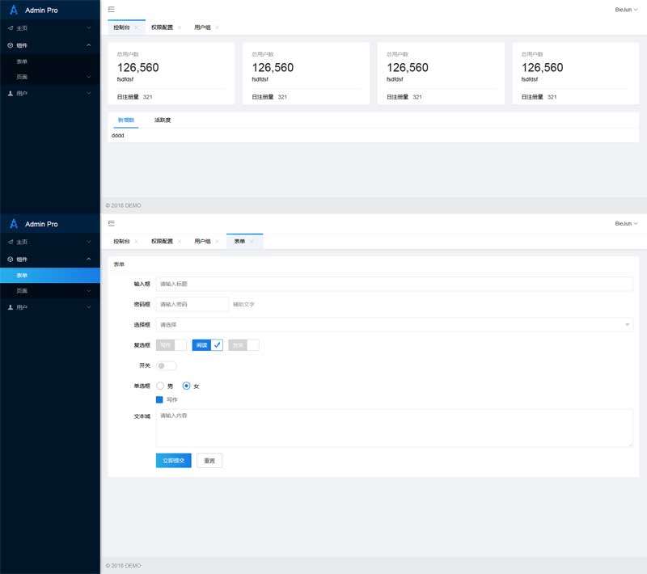Open the 选择框 dropdown

[x=394, y=324]
